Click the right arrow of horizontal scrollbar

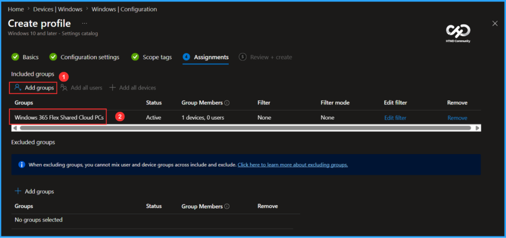pos(477,128)
